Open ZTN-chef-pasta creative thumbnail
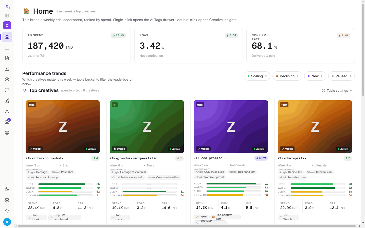 click(315, 127)
